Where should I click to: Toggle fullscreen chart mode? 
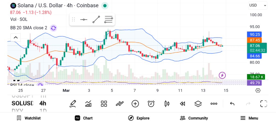click(264, 104)
